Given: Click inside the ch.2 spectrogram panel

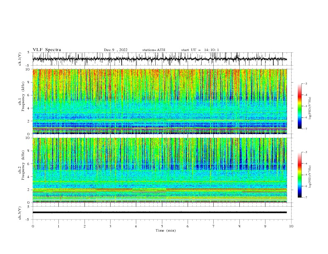Looking at the screenshot, I should [159, 170].
